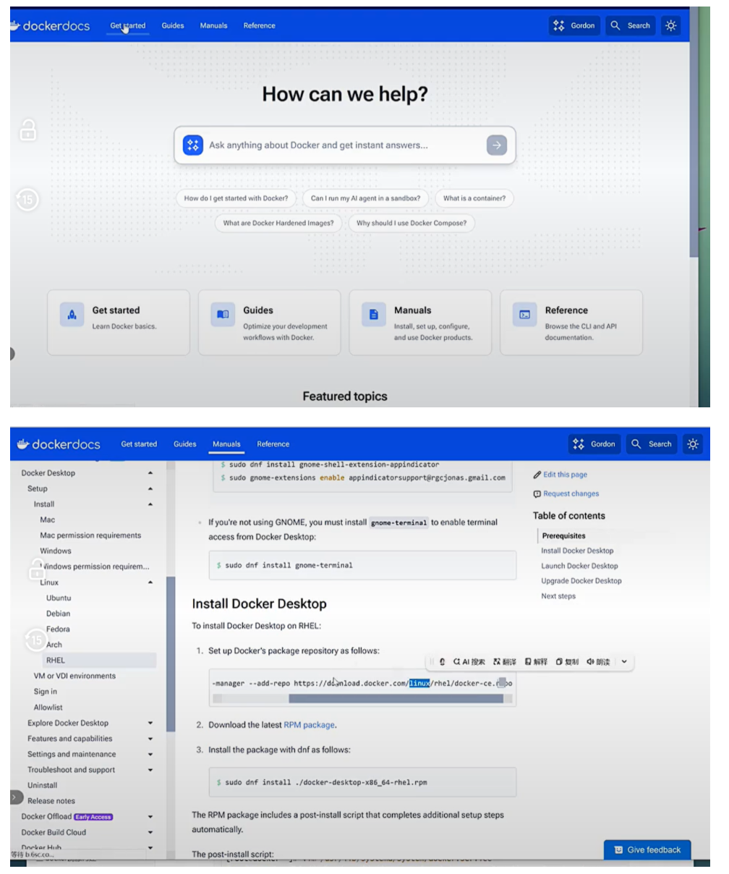The height and width of the screenshot is (874, 729).
Task: Click the submit arrow in the Ask anything box
Action: 496,145
